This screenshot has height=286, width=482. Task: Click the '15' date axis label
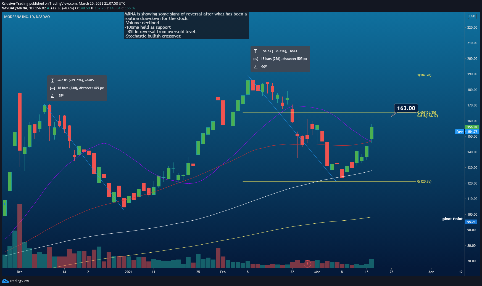pos(367,272)
